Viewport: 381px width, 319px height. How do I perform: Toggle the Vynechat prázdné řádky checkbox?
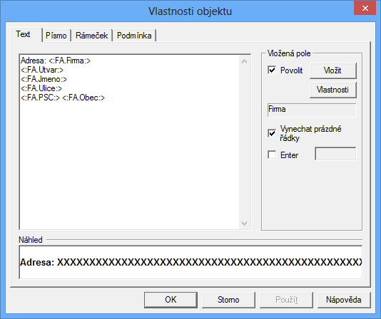272,133
